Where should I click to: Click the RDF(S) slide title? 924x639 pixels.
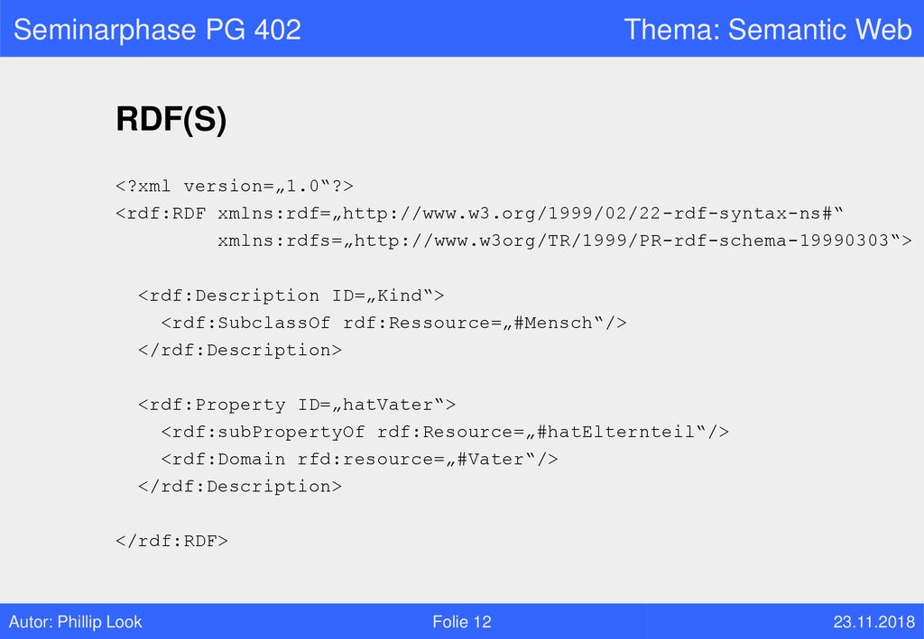(x=171, y=120)
